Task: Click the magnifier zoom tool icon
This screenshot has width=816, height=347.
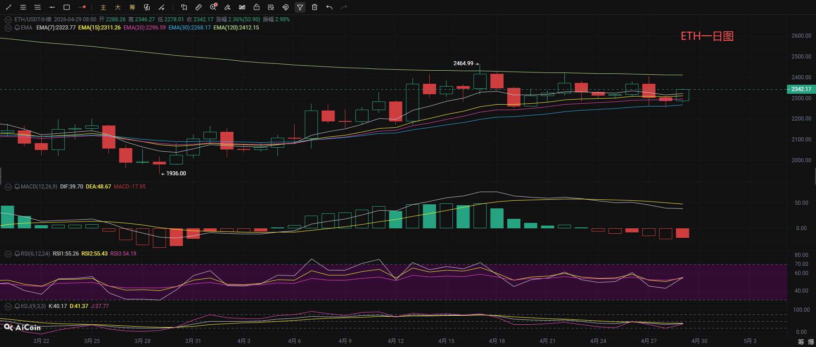Action: 213,7
